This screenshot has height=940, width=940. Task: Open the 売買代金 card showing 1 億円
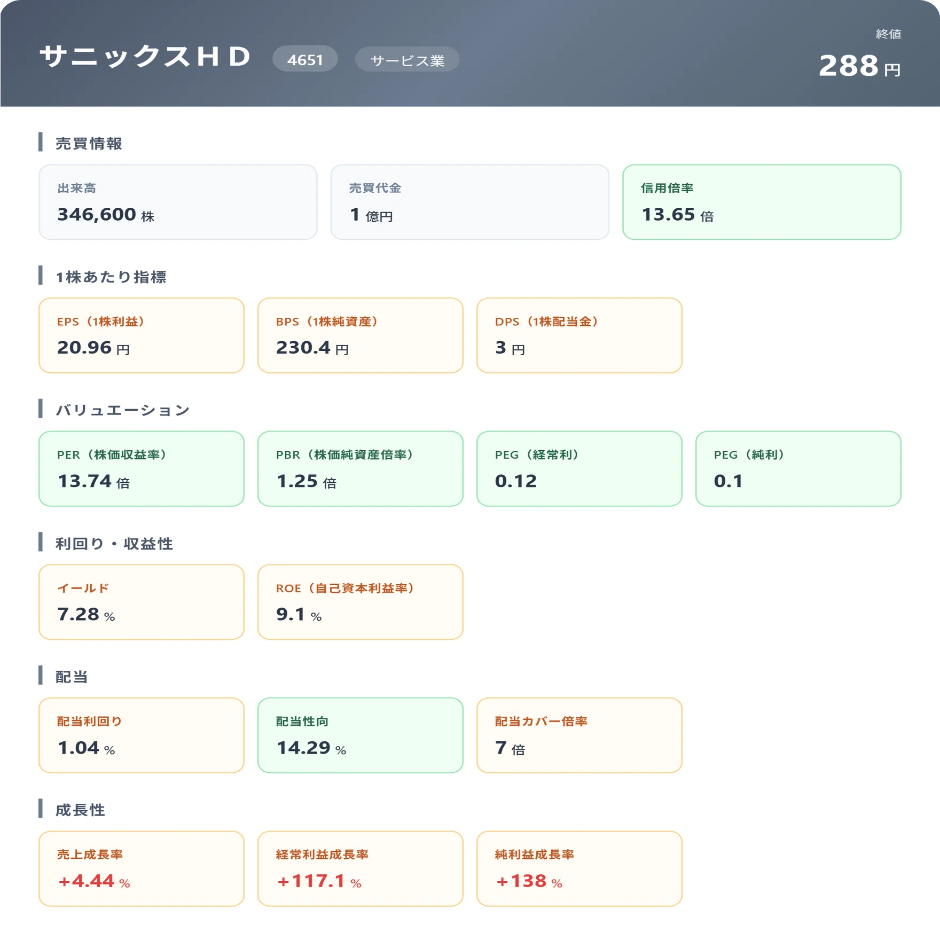(470, 202)
